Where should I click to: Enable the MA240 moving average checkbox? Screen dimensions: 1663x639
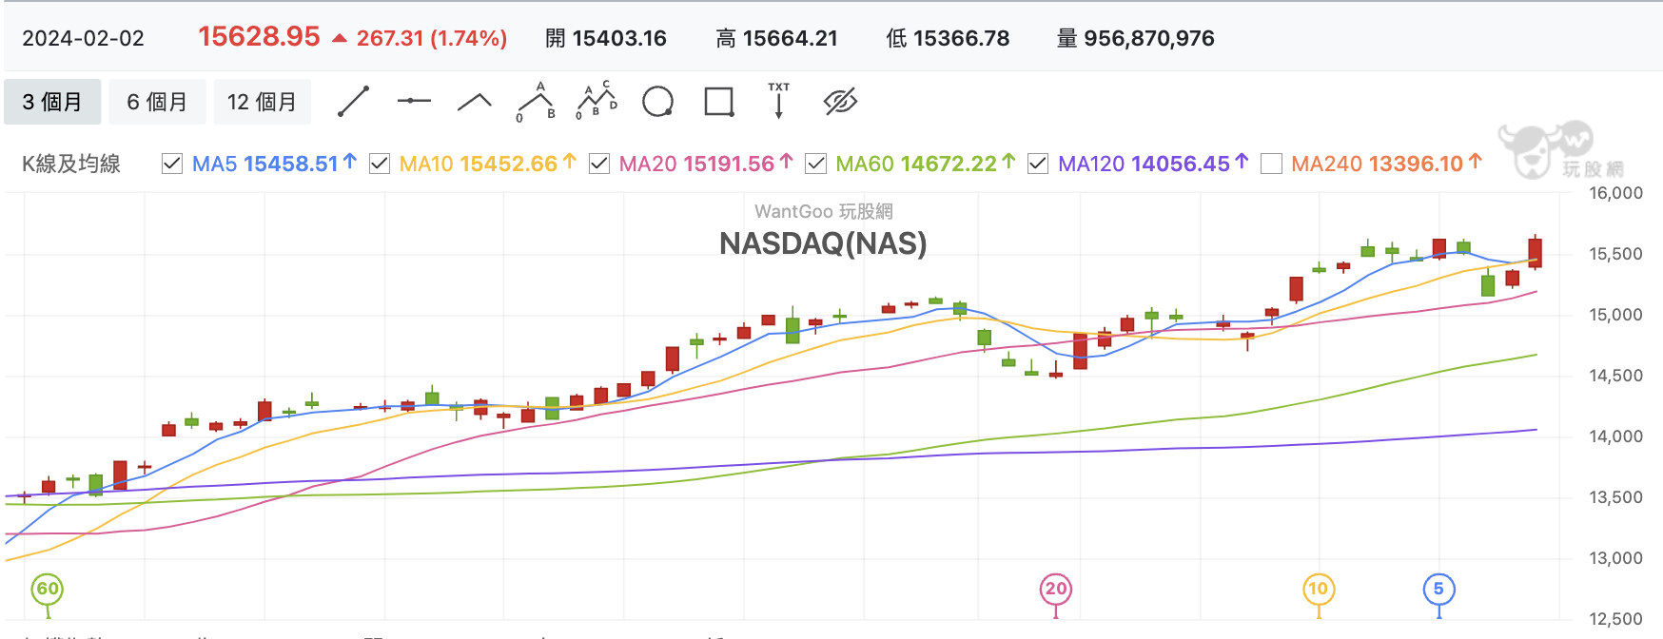[x=1271, y=164]
